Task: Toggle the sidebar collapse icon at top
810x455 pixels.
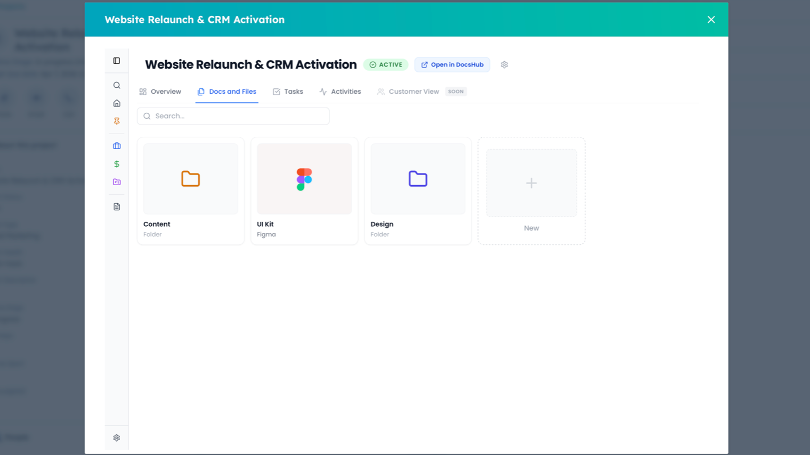Action: pyautogui.click(x=116, y=60)
